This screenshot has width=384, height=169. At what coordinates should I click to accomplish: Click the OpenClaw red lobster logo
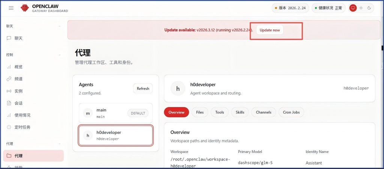coord(25,8)
